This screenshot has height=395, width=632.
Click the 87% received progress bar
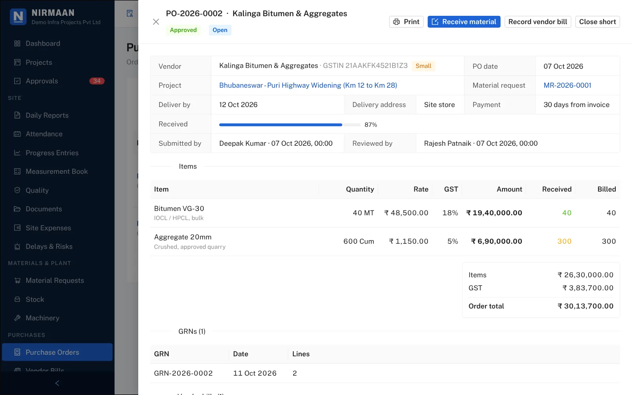290,125
